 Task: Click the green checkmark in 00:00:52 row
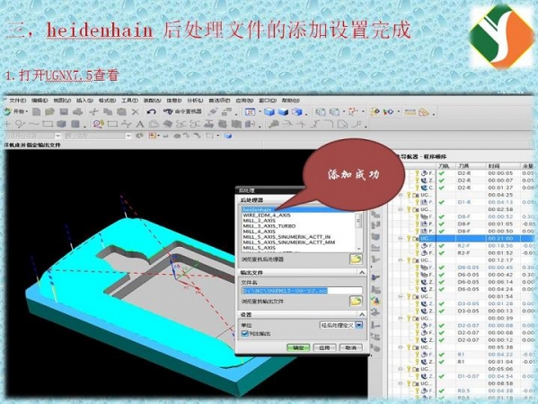(442, 216)
